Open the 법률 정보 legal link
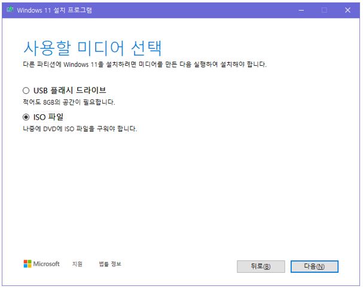 click(x=110, y=264)
